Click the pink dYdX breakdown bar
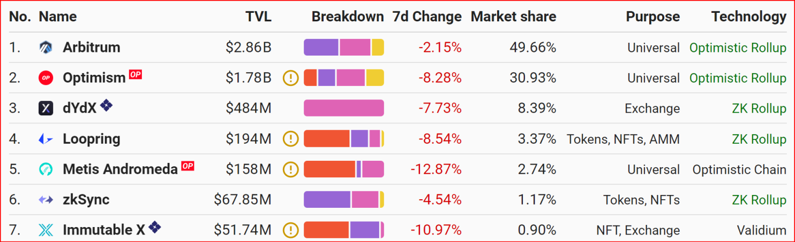Image resolution: width=795 pixels, height=242 pixels. tap(343, 108)
